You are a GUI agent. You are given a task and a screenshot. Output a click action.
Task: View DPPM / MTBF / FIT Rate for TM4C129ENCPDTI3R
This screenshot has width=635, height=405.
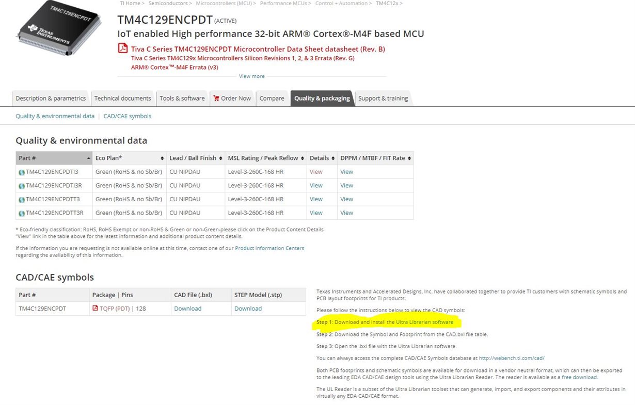click(x=347, y=185)
